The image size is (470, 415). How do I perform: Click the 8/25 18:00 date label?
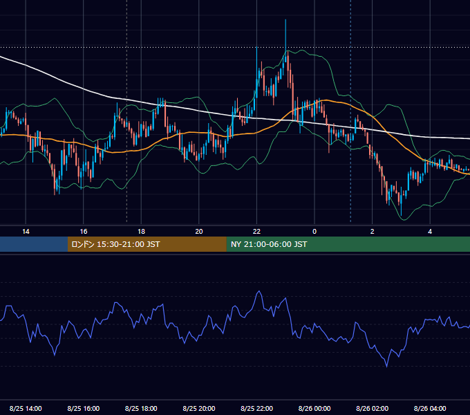(x=141, y=408)
